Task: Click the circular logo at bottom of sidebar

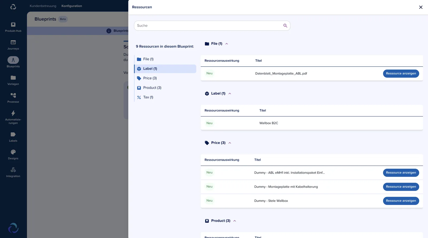Action: pos(13,228)
